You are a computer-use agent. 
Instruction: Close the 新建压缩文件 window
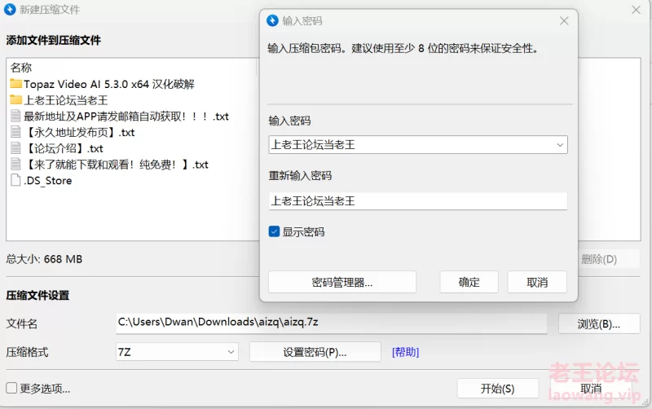637,10
